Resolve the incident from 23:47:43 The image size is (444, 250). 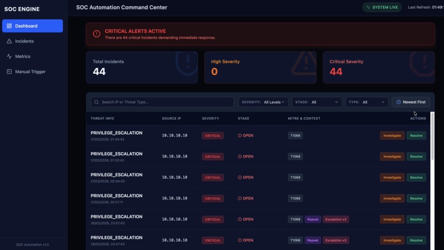[416, 241]
